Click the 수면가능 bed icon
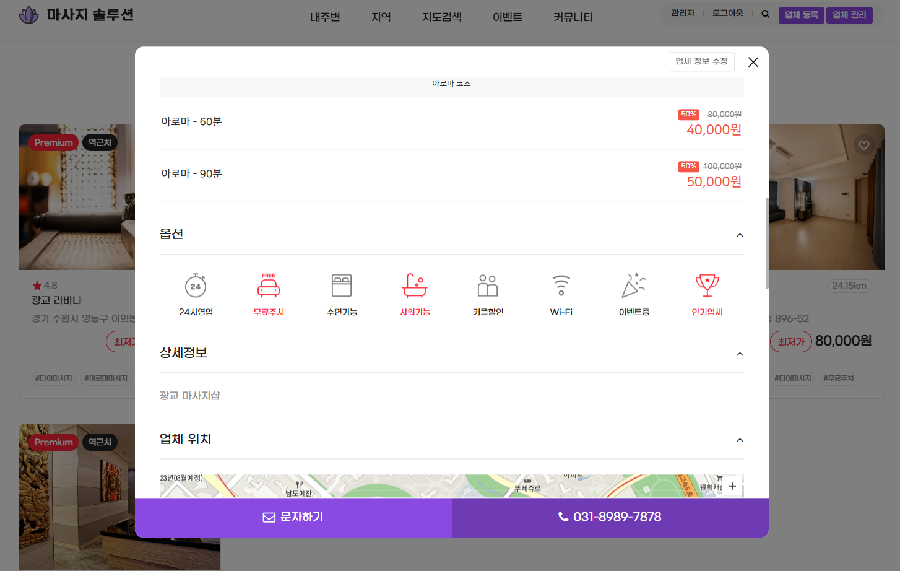 pos(342,285)
